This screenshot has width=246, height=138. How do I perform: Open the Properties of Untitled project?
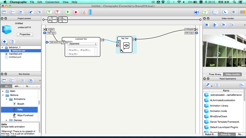(25, 34)
